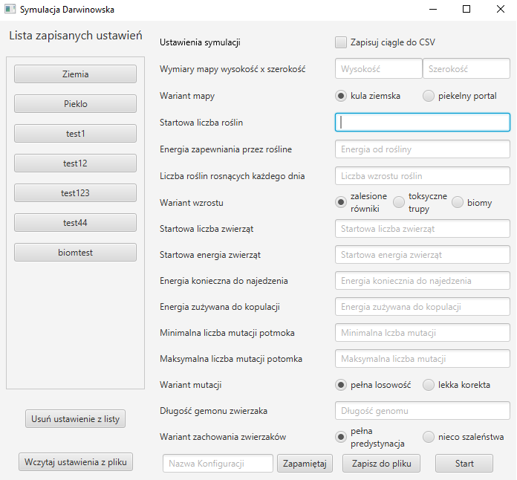Image resolution: width=517 pixels, height=480 pixels.
Task: Click Usuń ustawienie z listy button
Action: coord(75,418)
